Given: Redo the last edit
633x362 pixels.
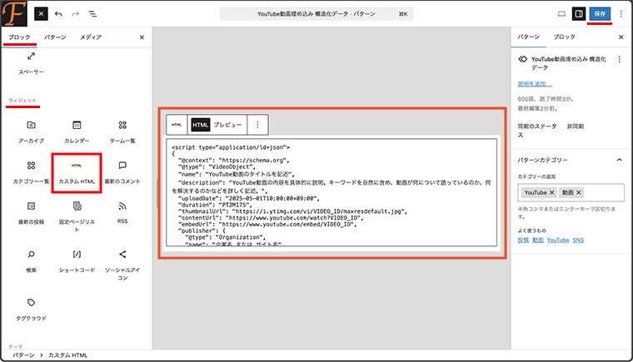Looking at the screenshot, I should pos(76,13).
